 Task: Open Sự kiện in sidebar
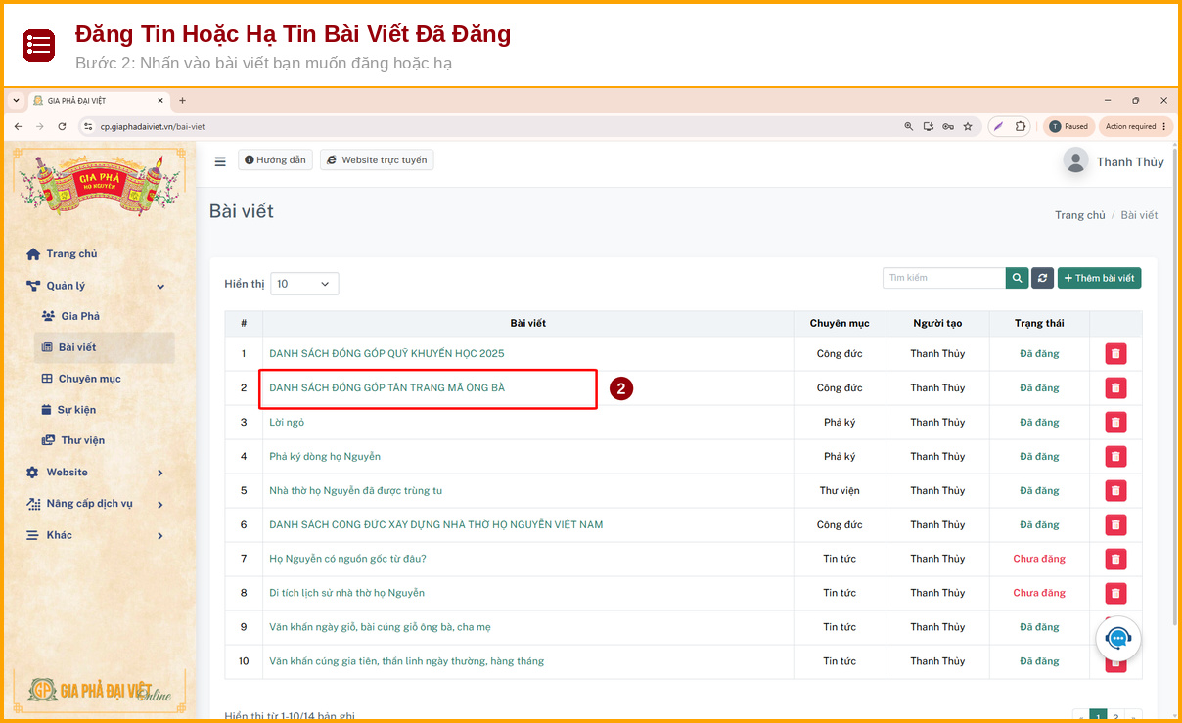click(68, 410)
